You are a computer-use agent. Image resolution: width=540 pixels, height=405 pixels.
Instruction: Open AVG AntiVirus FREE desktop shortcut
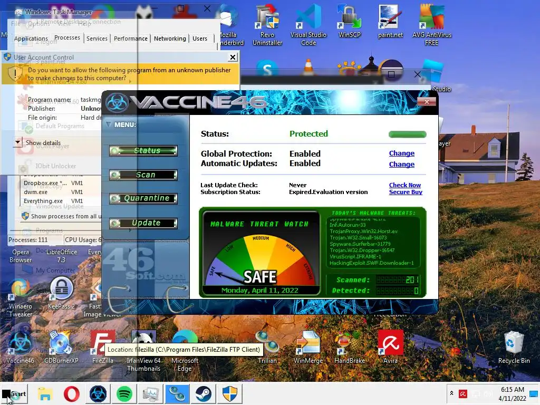coord(431,24)
